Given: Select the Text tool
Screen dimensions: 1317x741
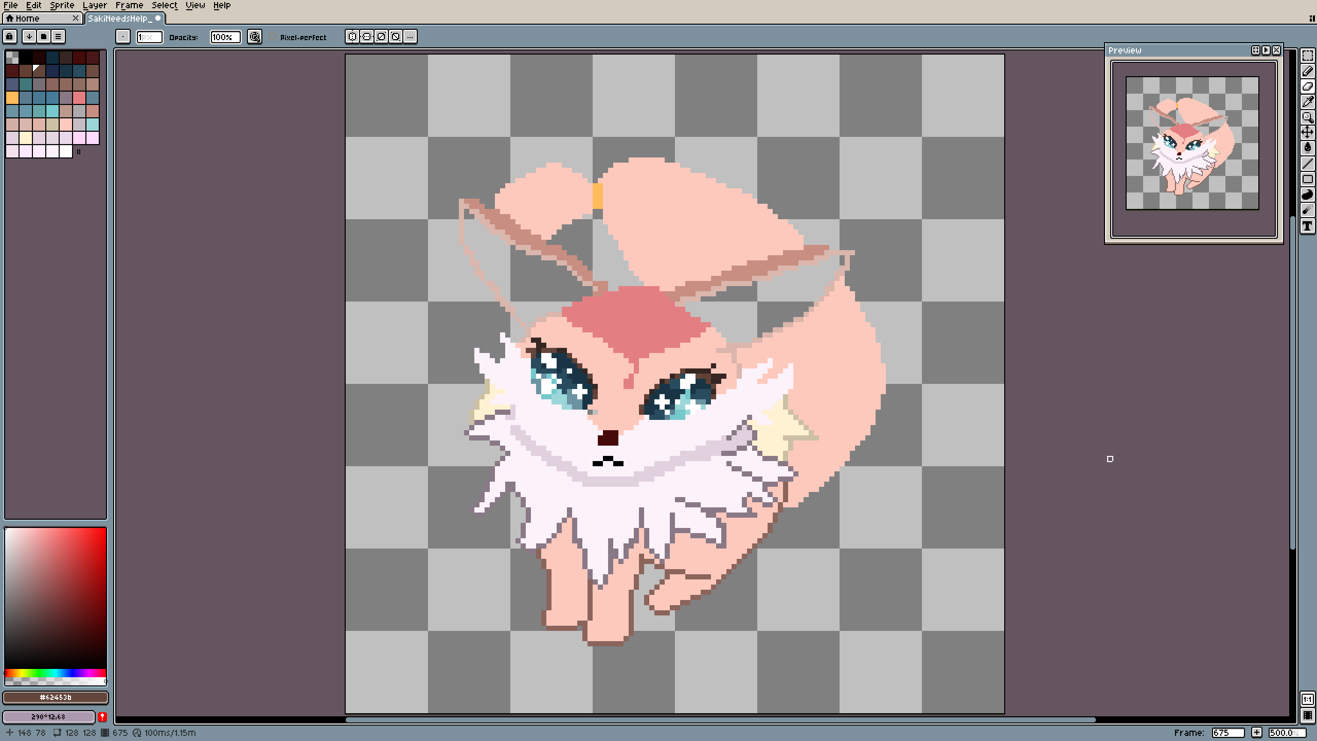Looking at the screenshot, I should tap(1307, 225).
